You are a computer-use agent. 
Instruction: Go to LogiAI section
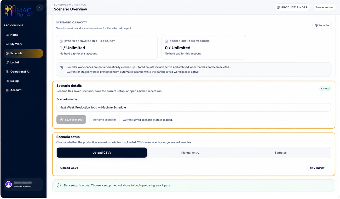pos(23,63)
